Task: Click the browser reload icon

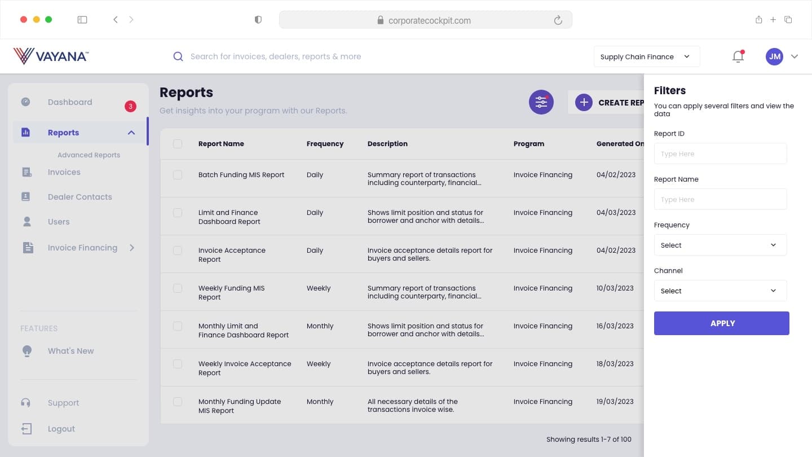Action: tap(558, 20)
